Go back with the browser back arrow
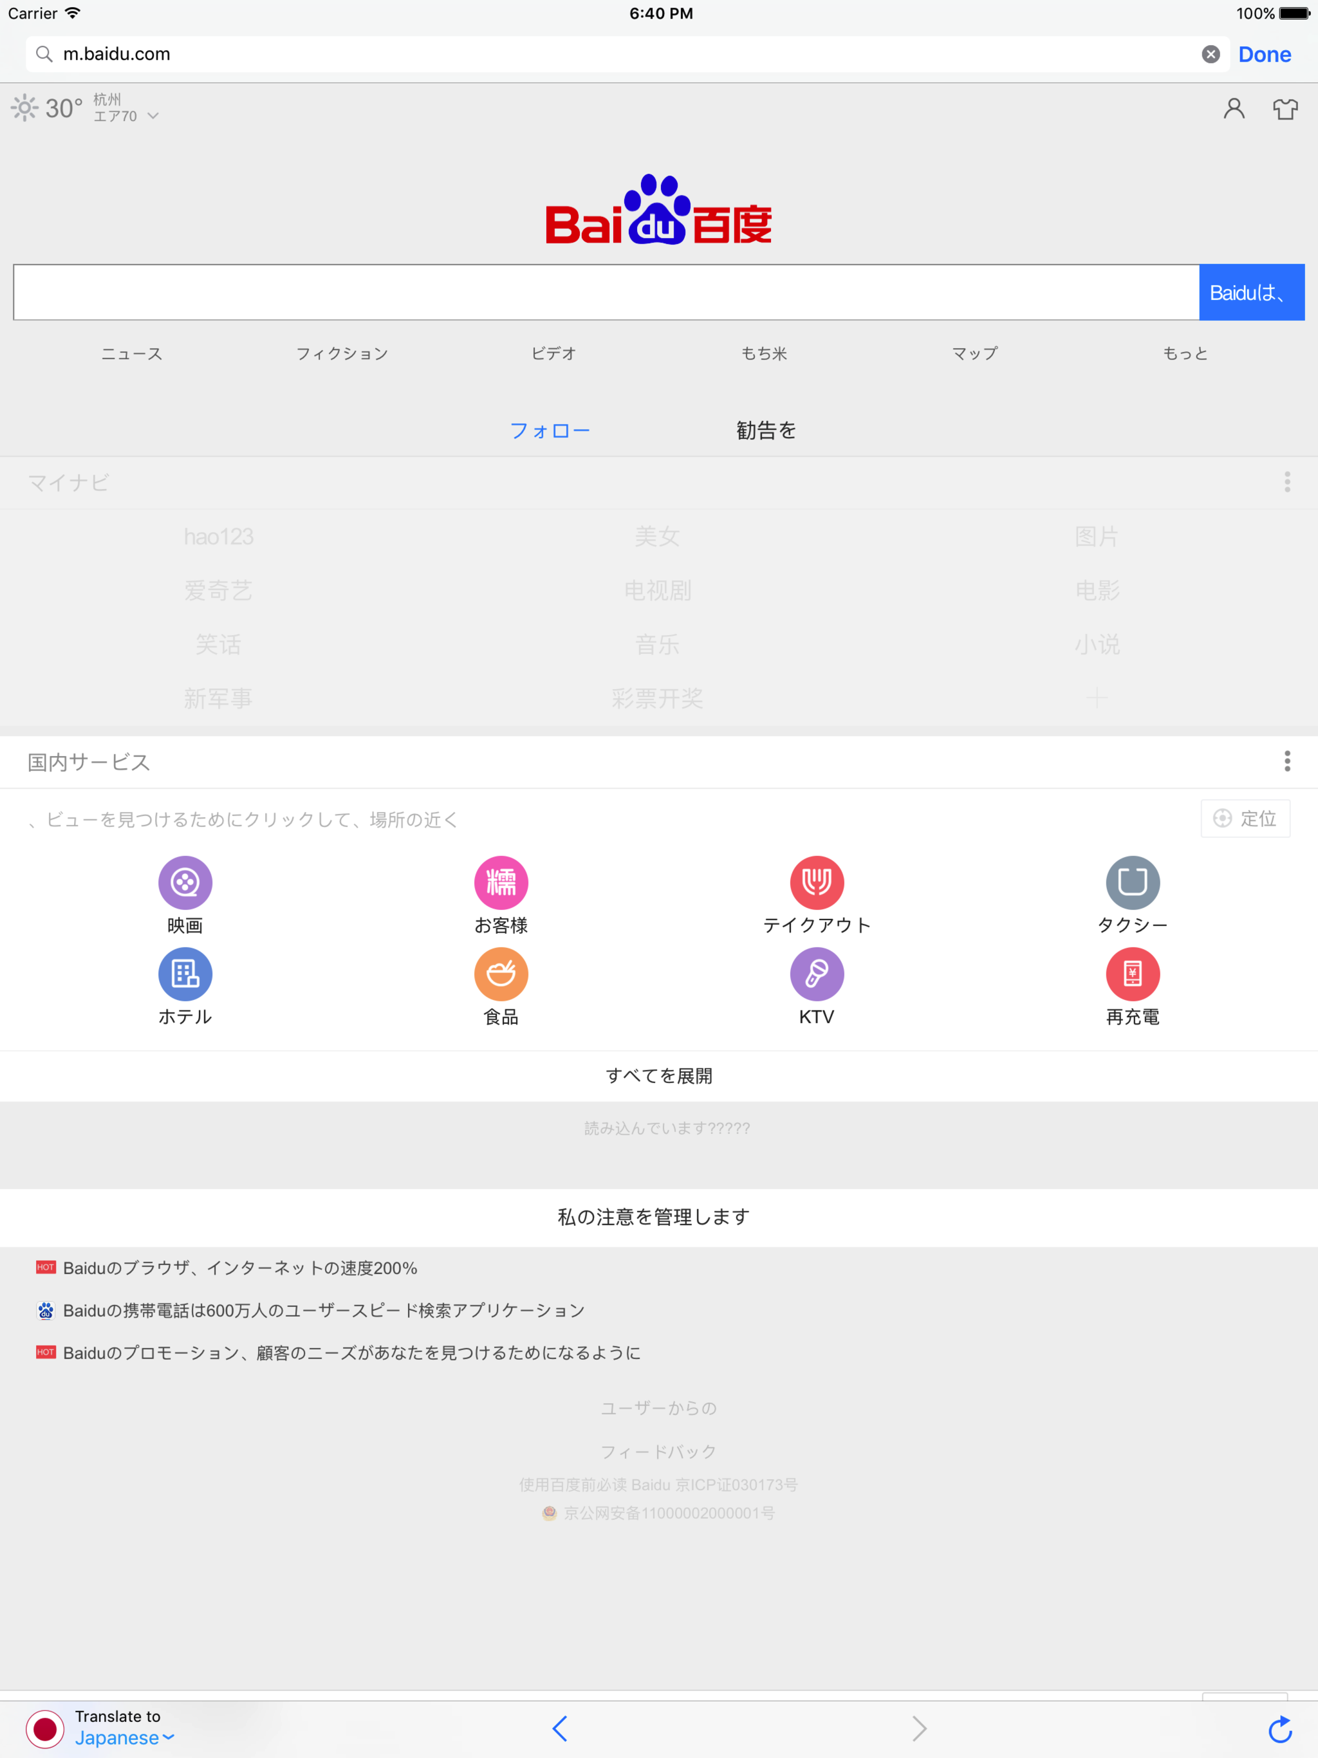This screenshot has width=1318, height=1758. point(560,1728)
